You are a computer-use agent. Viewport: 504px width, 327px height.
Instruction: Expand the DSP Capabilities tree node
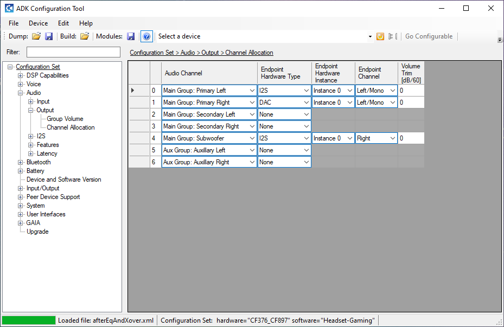20,75
